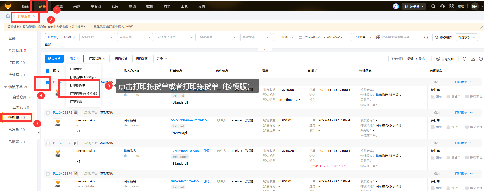484x191 pixels.
Task: Select 已发货 in the left sidebar
Action: [17, 130]
